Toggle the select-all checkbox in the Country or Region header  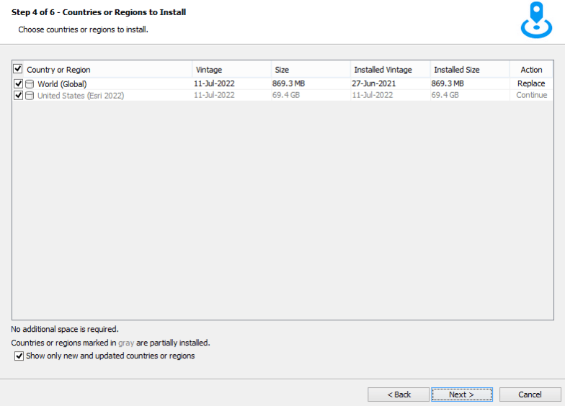(17, 68)
